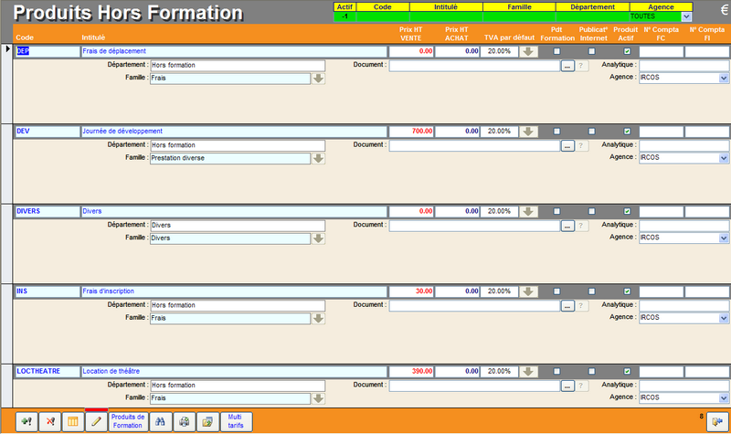Click the Prix HT VENTE field showing 700.00

tap(411, 132)
